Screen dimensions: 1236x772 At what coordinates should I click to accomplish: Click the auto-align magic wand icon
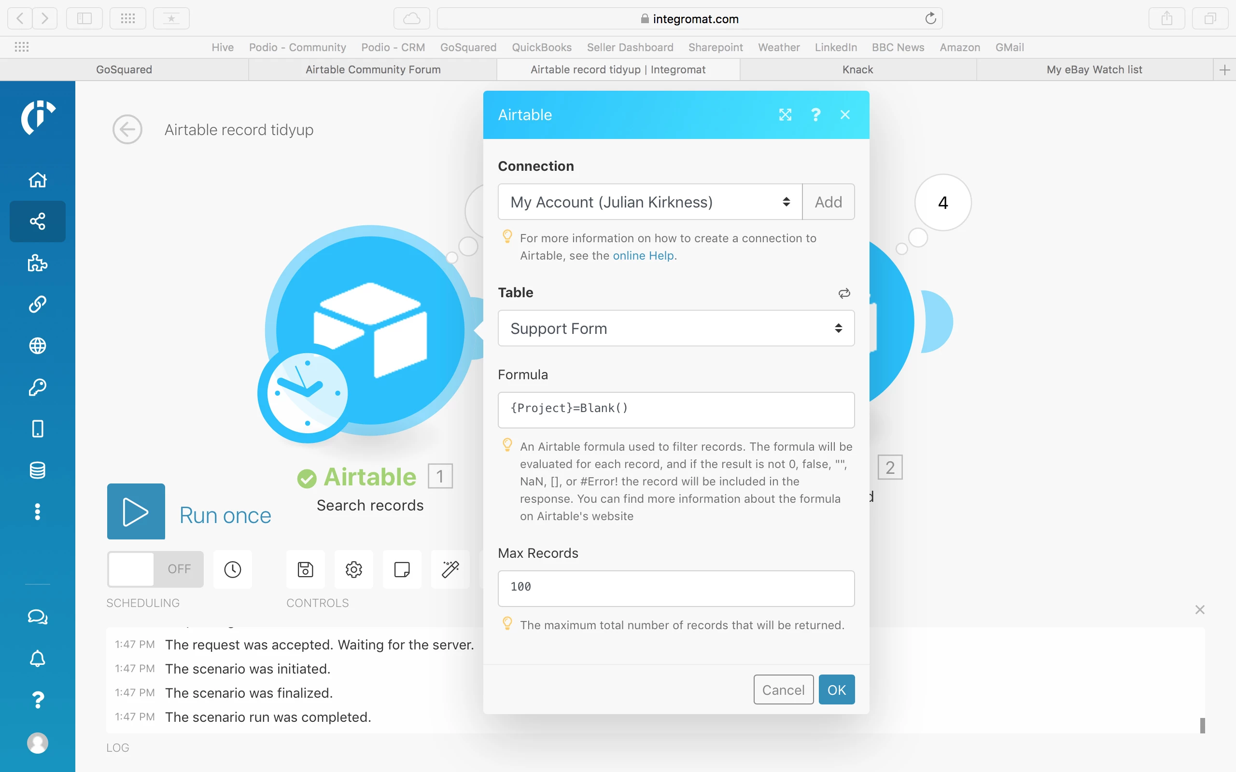(x=450, y=569)
